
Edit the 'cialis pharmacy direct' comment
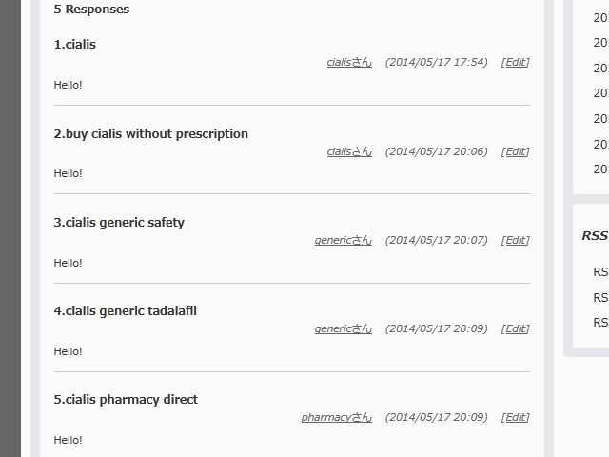coord(515,417)
